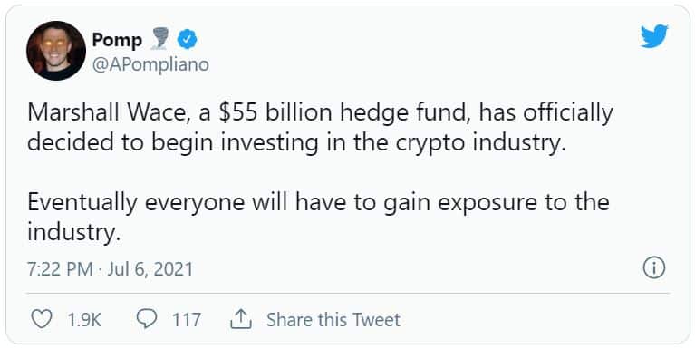Click the tornado emoji beside Pomp
695x349 pixels.
159,39
